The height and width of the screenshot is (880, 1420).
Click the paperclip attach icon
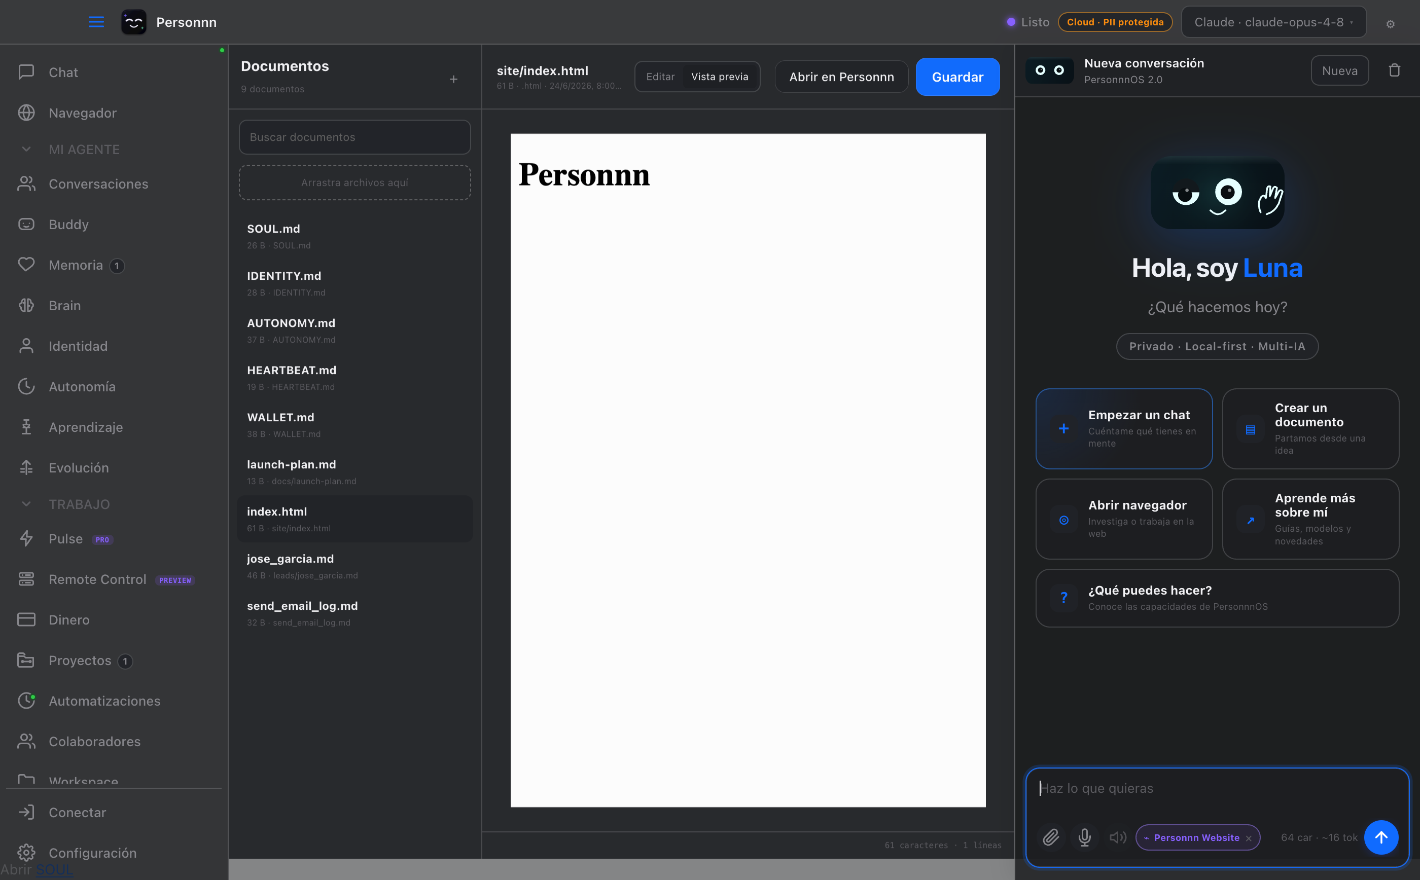coord(1050,837)
